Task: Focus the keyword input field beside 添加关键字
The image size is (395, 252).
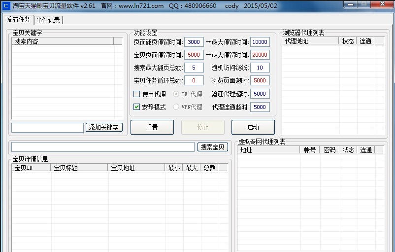Action: tap(47, 128)
